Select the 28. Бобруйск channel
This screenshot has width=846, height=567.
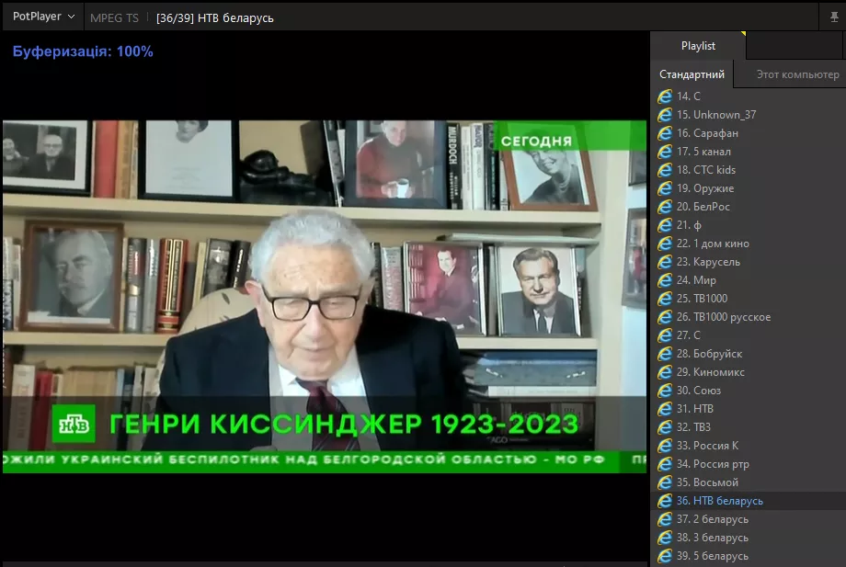point(749,354)
